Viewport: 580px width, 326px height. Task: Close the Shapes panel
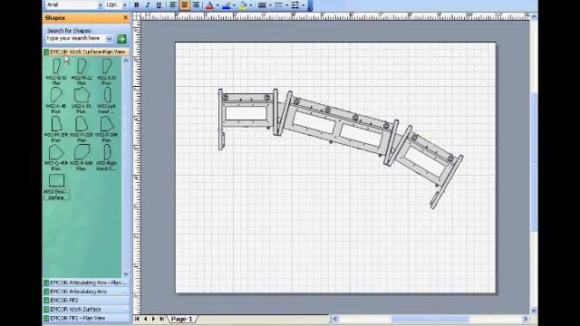point(125,17)
